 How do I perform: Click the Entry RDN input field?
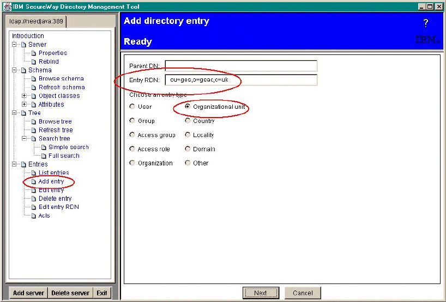(x=241, y=80)
